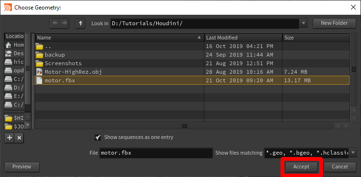
Task: Go to Desktop location in sidebar
Action: [14, 53]
